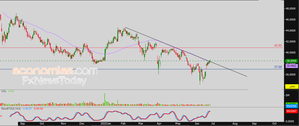The height and width of the screenshot is (126, 299).
Task: Select the 5M volume scale label
Action: pos(288,95)
